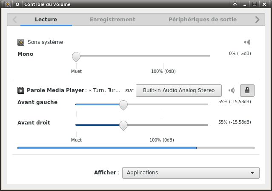Screen dimensions: 272x191
Task: Mute the Sons système stream
Action: [x=247, y=42]
